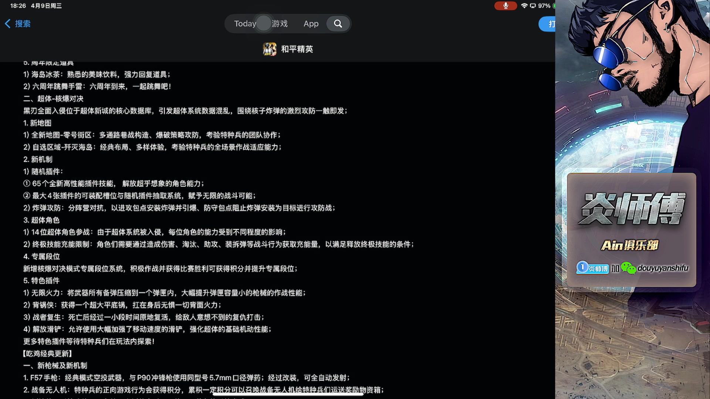710x399 pixels.
Task: Tap the 97% battery indicator
Action: [x=547, y=6]
